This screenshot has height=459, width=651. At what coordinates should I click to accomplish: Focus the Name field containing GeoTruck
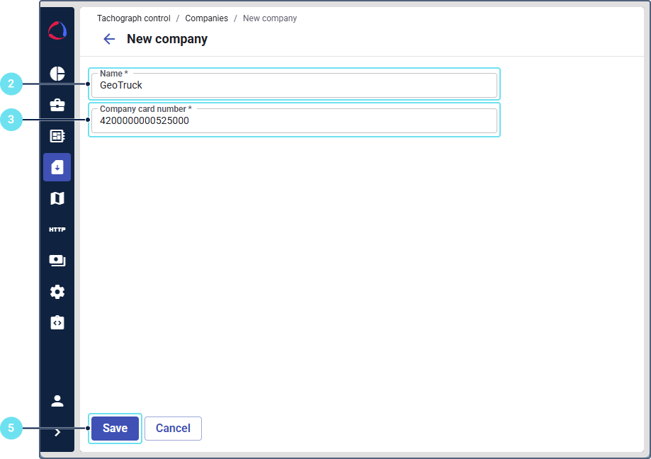click(294, 86)
